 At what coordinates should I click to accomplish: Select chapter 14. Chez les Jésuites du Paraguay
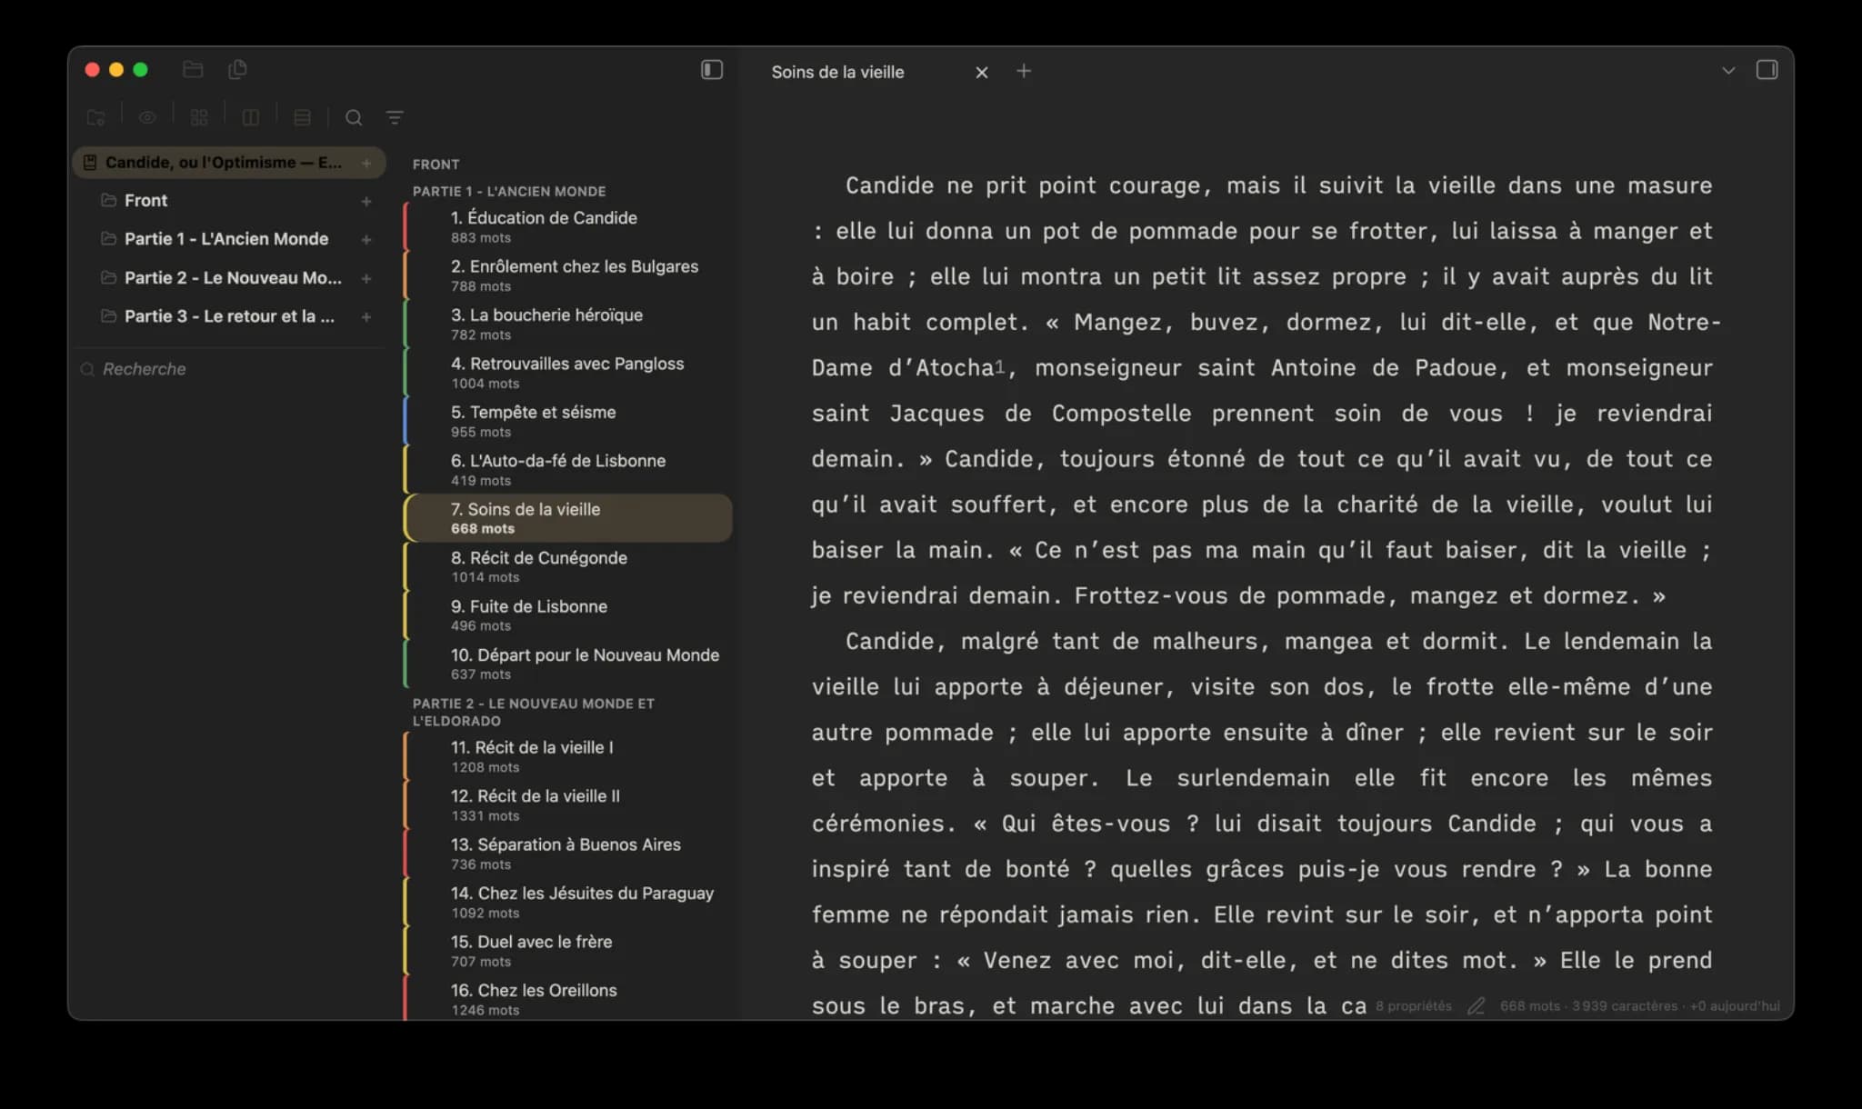[x=568, y=902]
